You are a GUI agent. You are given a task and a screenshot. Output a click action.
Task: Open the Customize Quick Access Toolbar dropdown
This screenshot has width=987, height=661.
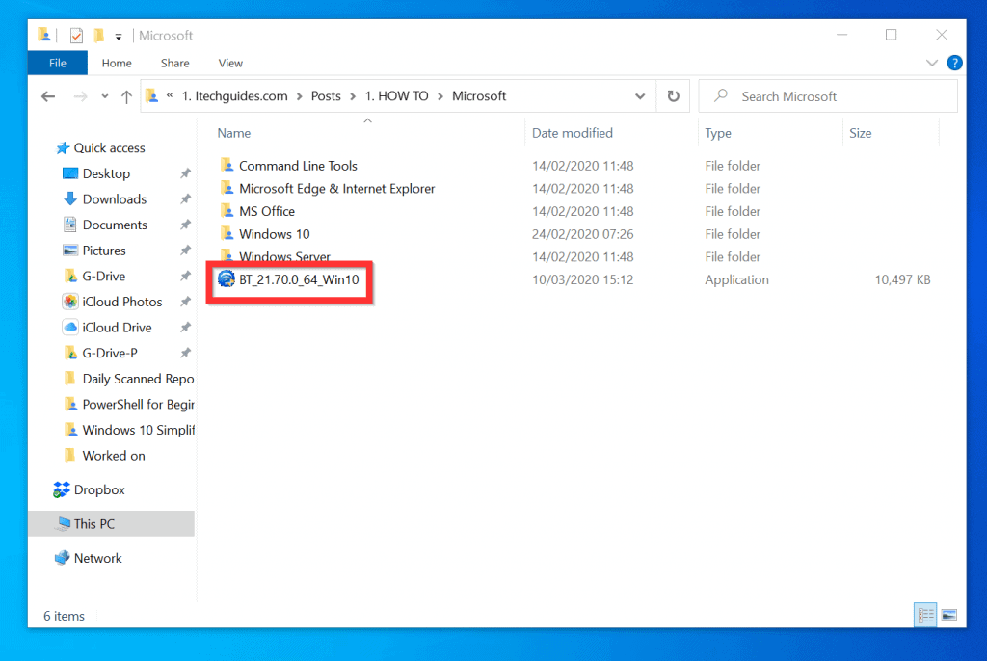(x=119, y=37)
